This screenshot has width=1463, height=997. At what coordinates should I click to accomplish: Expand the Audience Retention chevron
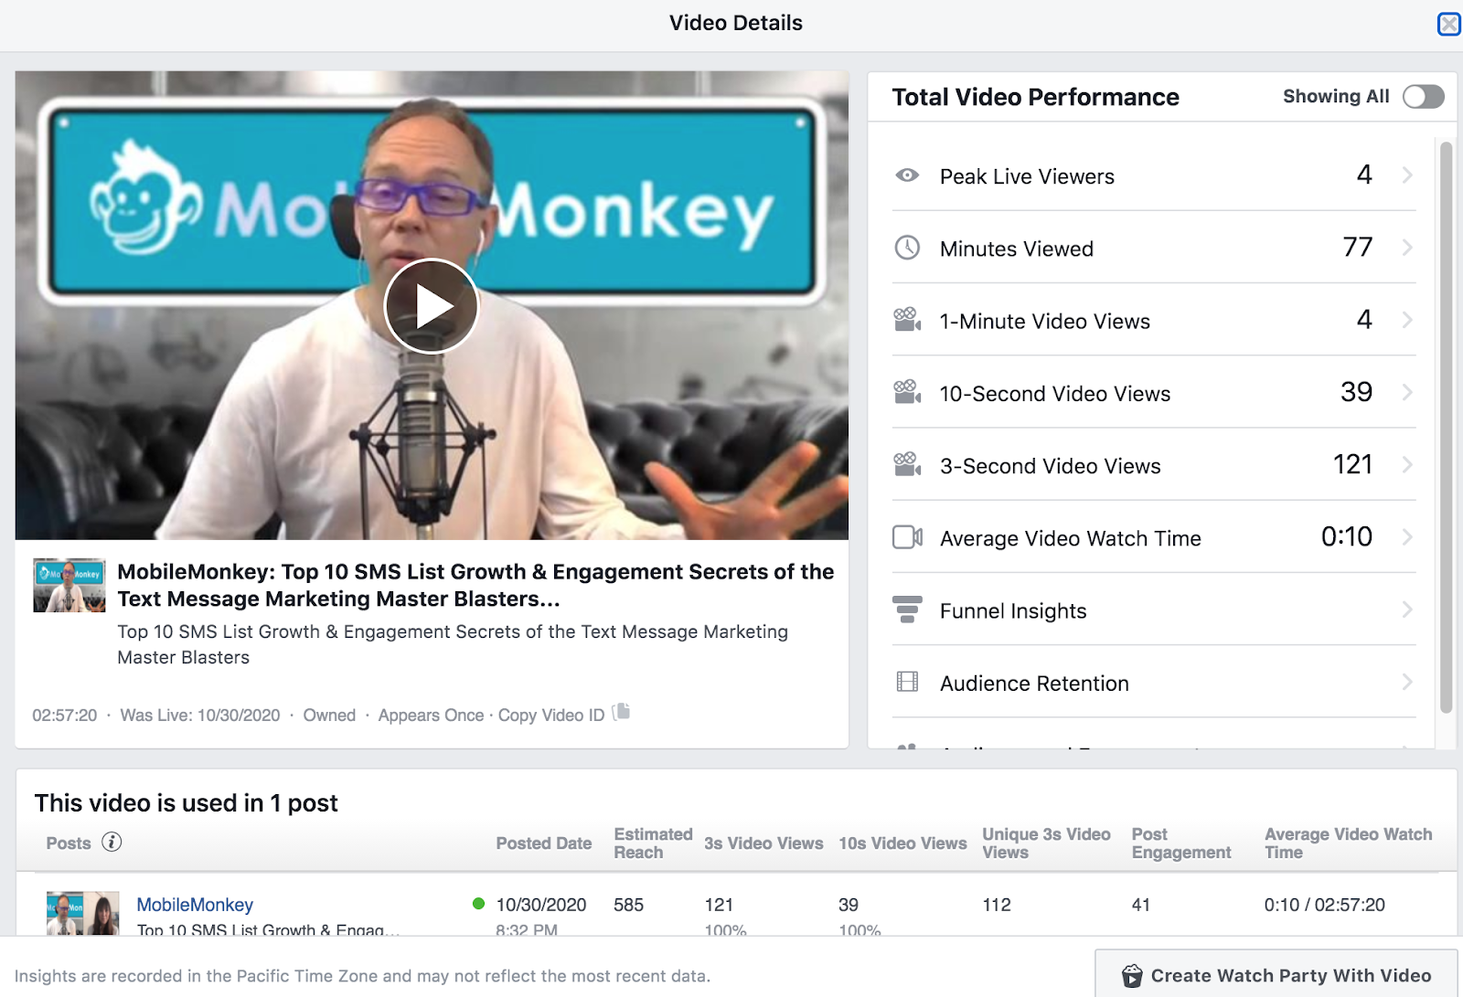(1407, 682)
